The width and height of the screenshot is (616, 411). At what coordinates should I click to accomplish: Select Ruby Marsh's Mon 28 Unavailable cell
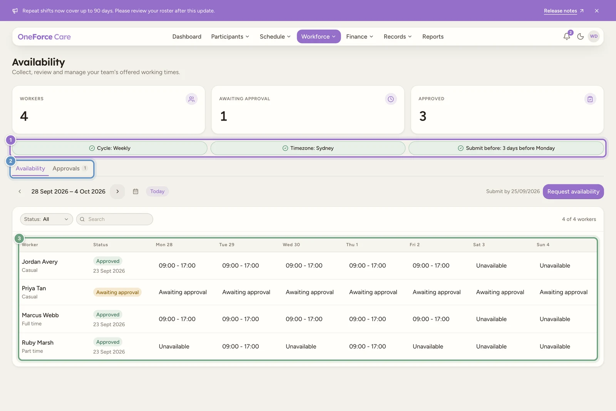pos(174,347)
